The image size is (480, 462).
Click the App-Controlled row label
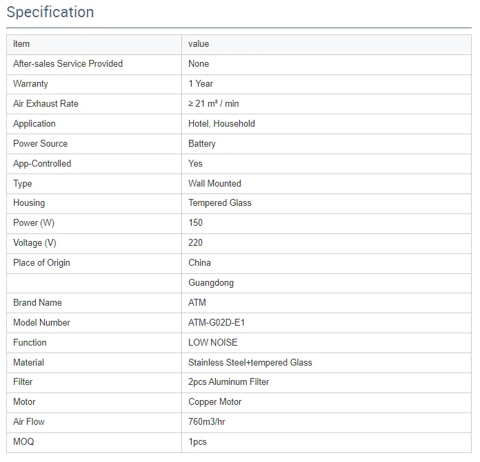[42, 164]
